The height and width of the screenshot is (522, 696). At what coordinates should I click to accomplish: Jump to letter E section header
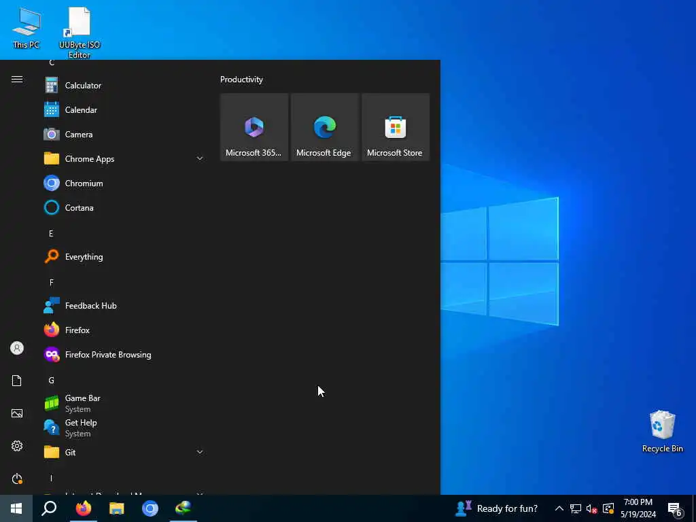(51, 234)
